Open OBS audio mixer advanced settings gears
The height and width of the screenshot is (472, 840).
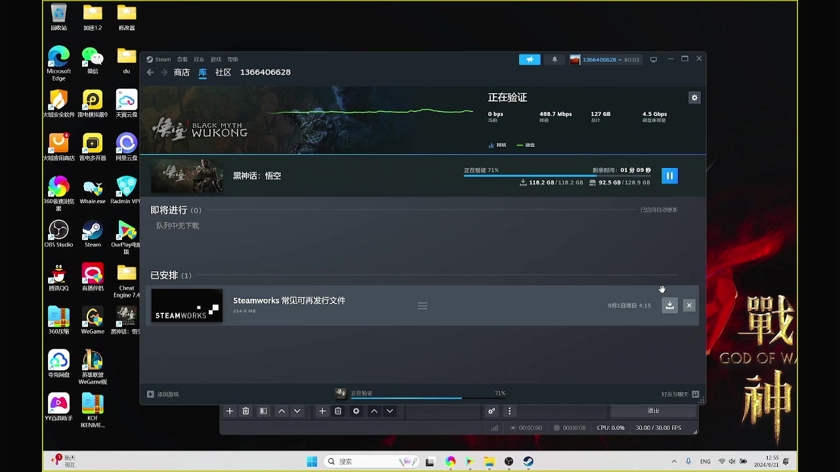click(x=492, y=411)
